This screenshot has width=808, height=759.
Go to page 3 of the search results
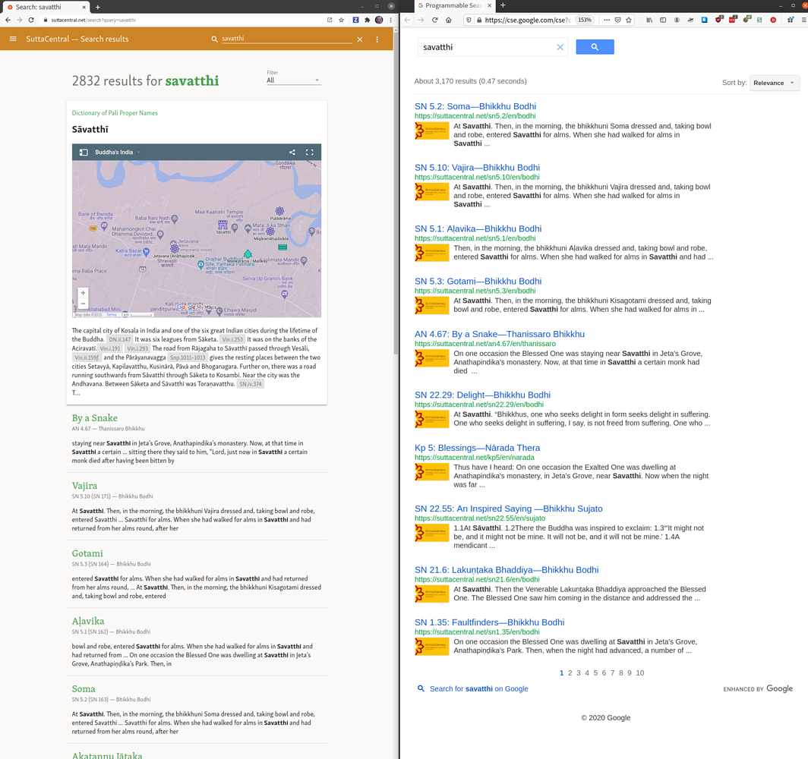point(579,672)
